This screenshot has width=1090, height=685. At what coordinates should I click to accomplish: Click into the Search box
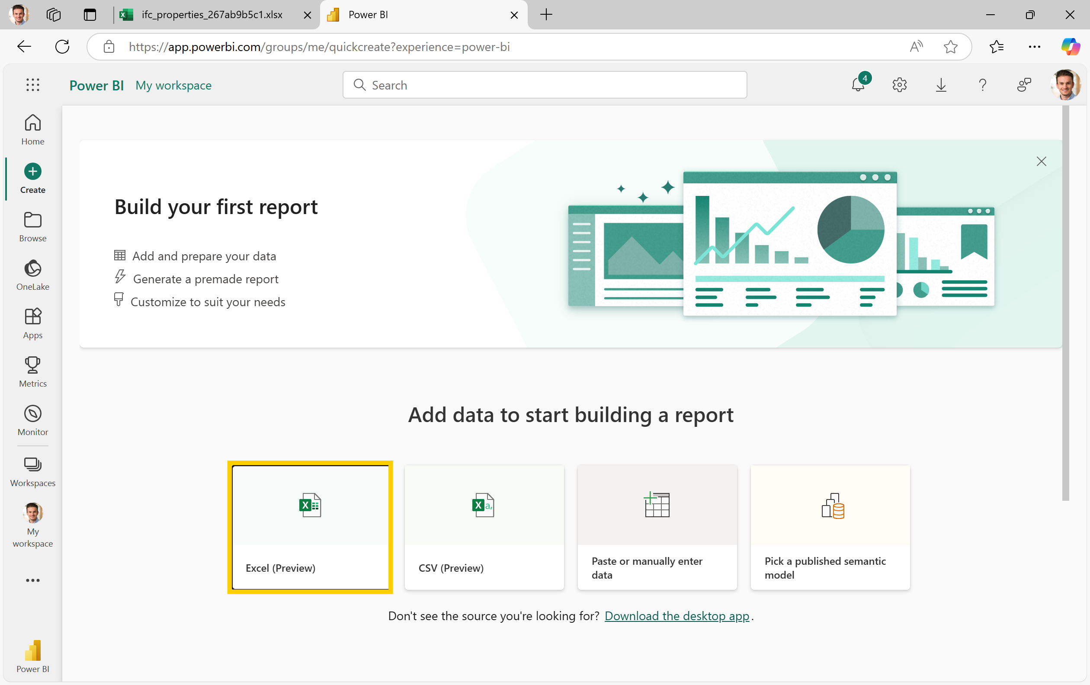tap(545, 85)
